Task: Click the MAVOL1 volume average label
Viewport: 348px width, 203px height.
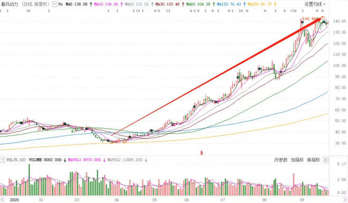Action: pos(84,160)
